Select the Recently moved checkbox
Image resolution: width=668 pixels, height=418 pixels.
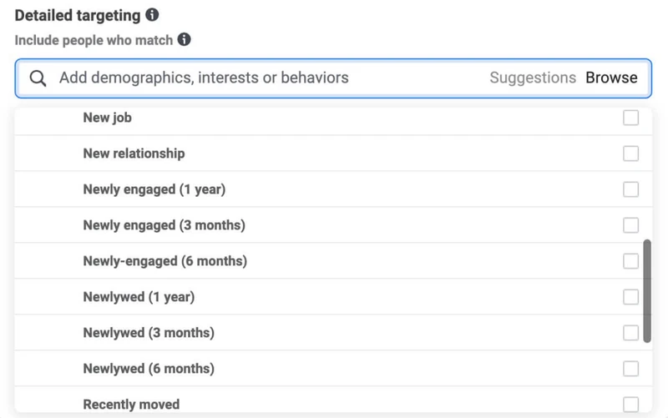630,405
